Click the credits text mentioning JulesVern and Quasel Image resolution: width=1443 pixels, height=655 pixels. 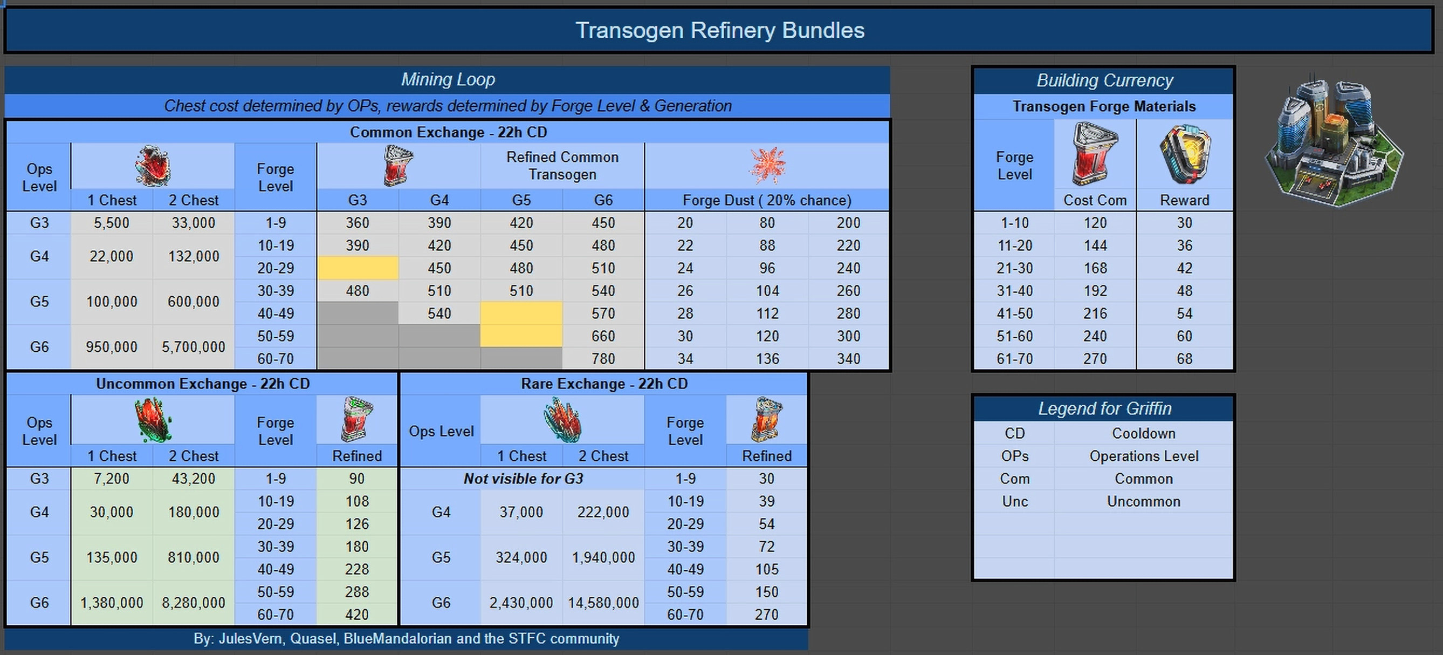tap(407, 638)
